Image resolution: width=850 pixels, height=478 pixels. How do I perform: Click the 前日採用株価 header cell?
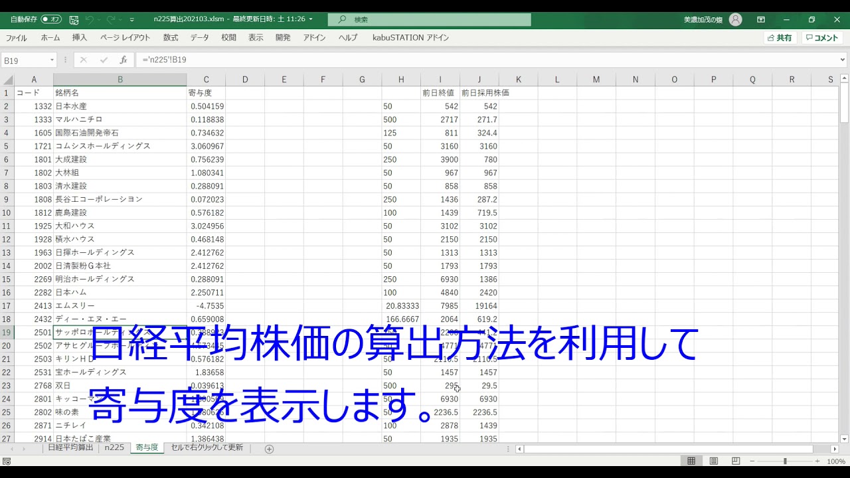[479, 93]
